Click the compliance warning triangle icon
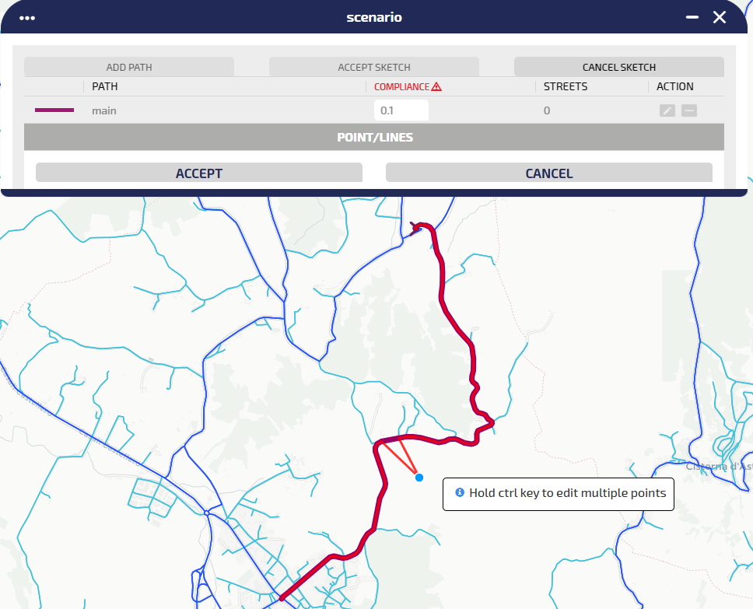753x609 pixels. [436, 87]
